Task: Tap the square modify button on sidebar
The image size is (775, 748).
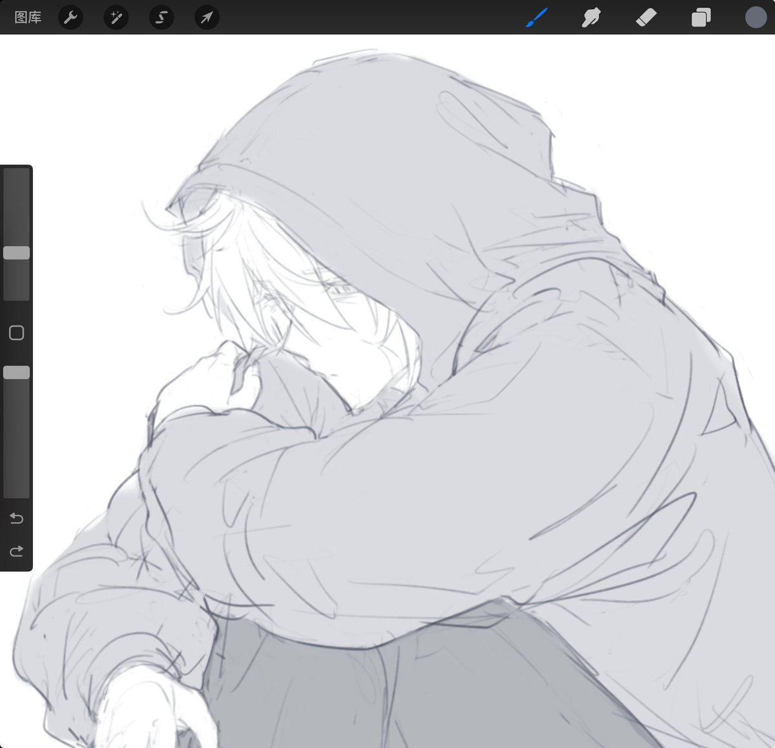Action: pyautogui.click(x=17, y=332)
